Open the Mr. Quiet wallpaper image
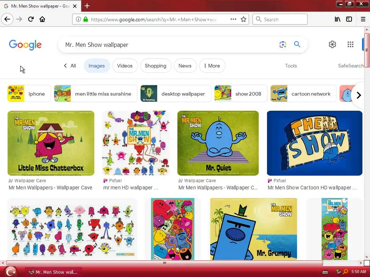This screenshot has height=277, width=370. point(218,143)
